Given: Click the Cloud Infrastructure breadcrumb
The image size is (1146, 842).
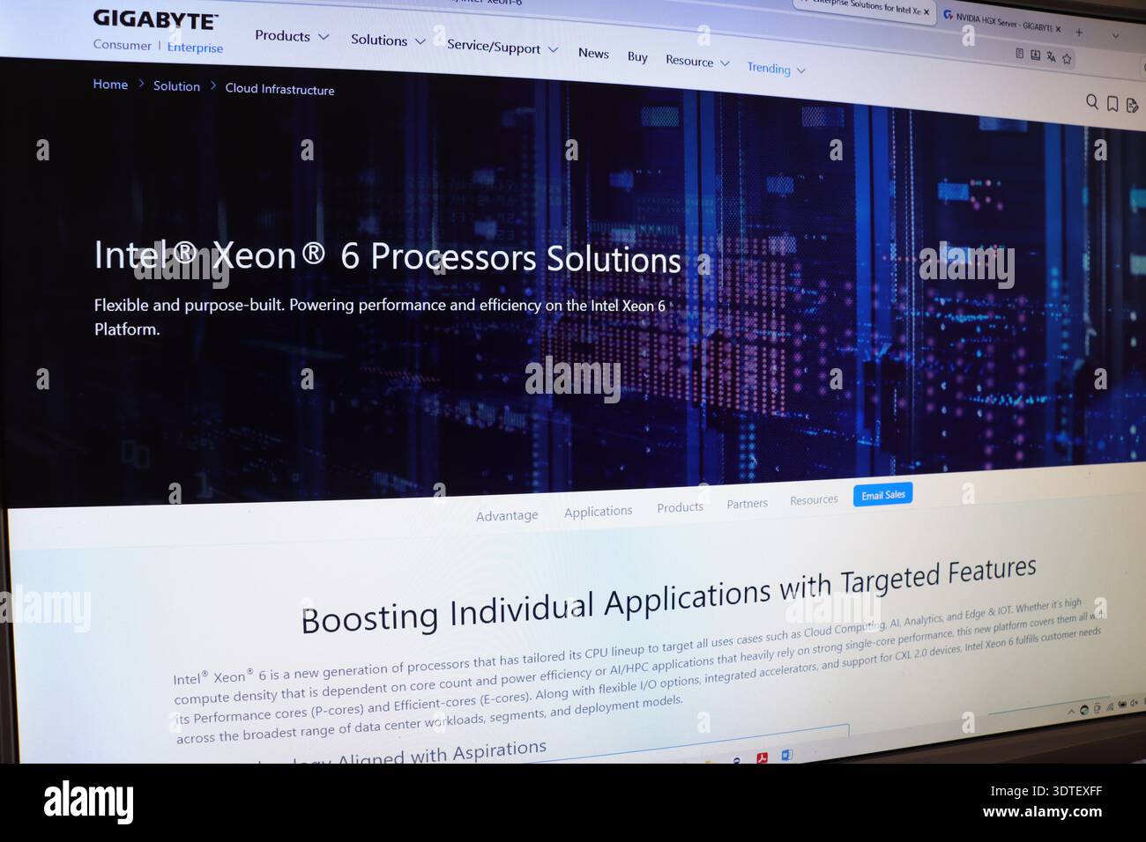Looking at the screenshot, I should click(x=279, y=89).
